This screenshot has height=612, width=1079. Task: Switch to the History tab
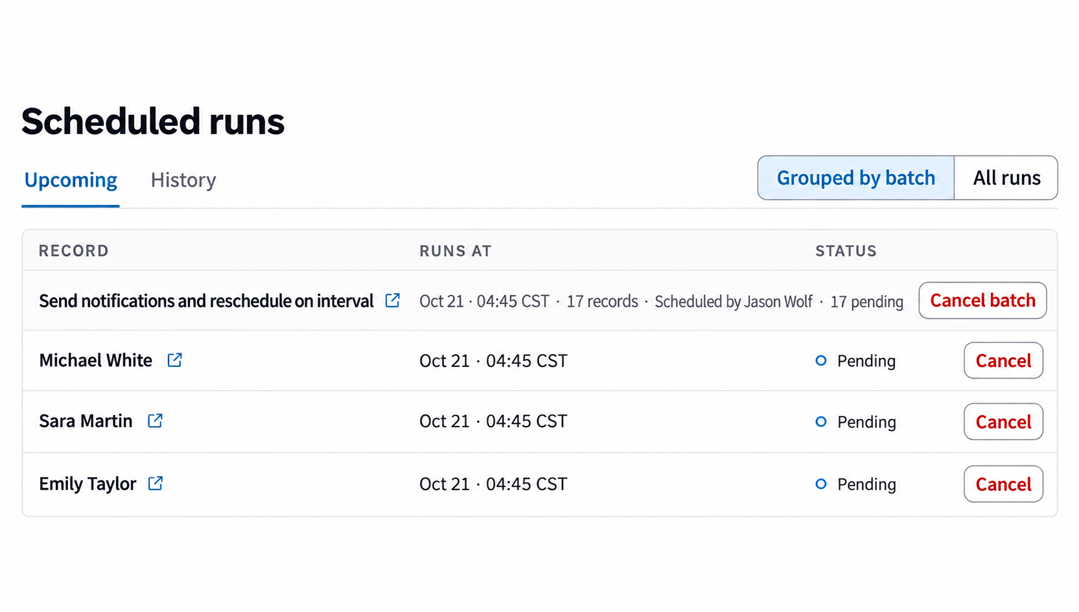183,180
